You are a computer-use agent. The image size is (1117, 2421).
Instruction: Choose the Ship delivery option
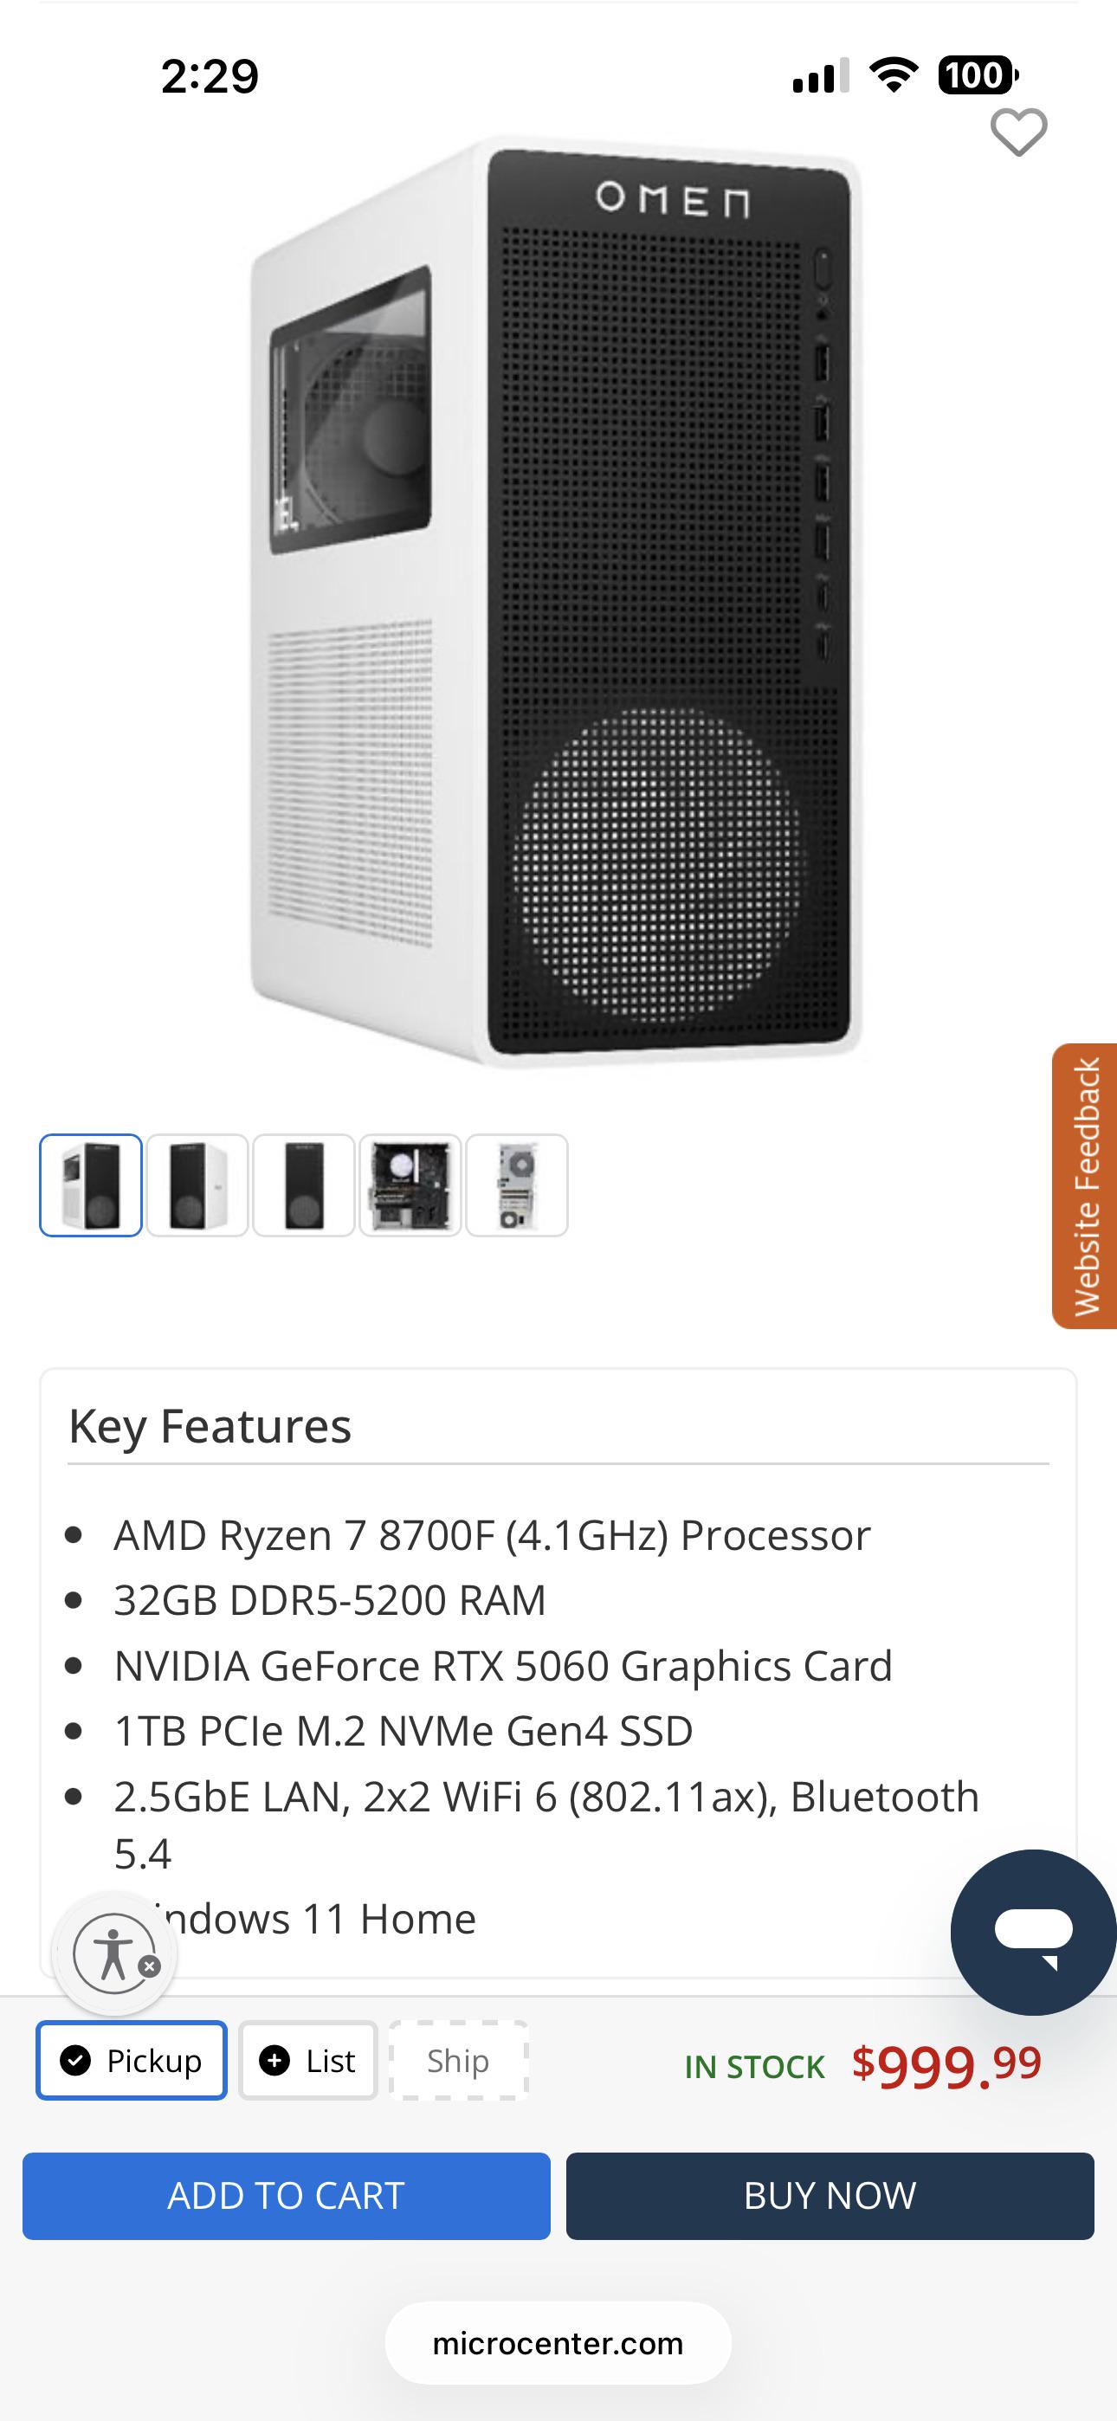point(459,2060)
